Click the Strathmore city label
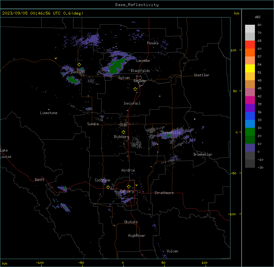The width and height of the screenshot is (274, 267). (x=164, y=193)
